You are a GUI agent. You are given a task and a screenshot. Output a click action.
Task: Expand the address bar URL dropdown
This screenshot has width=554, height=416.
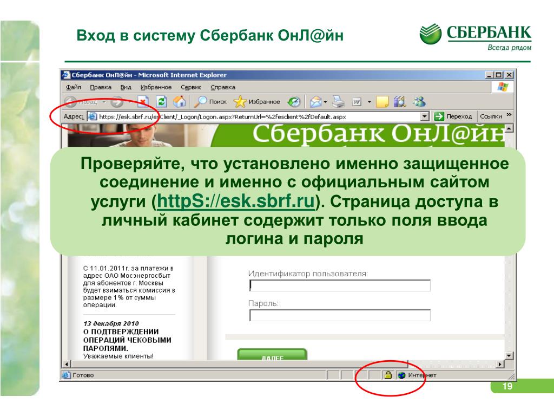(425, 116)
